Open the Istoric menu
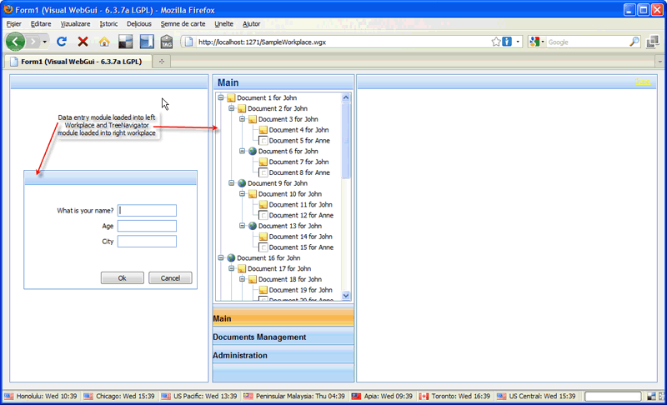This screenshot has height=405, width=667. click(x=108, y=24)
